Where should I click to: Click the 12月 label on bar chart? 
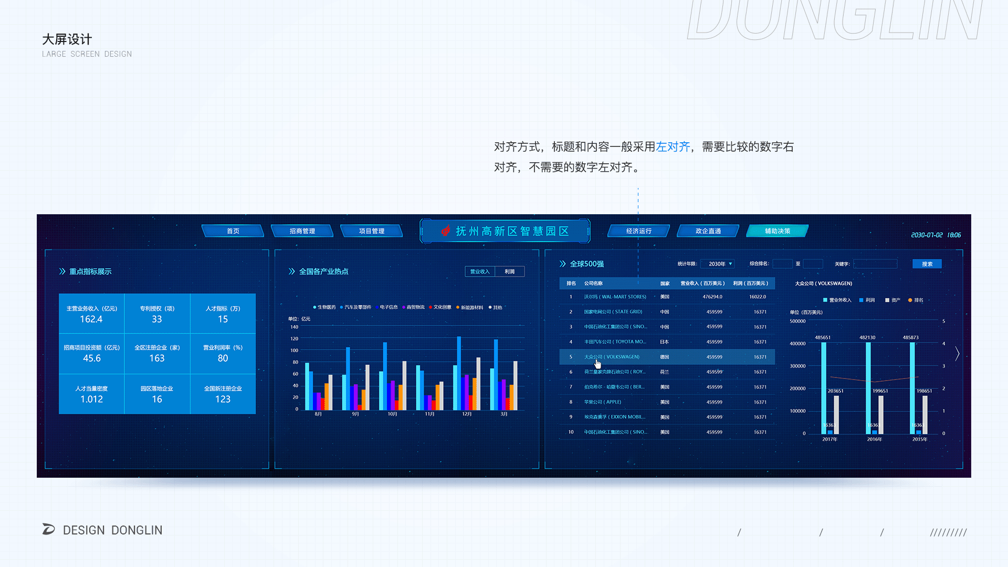(467, 414)
